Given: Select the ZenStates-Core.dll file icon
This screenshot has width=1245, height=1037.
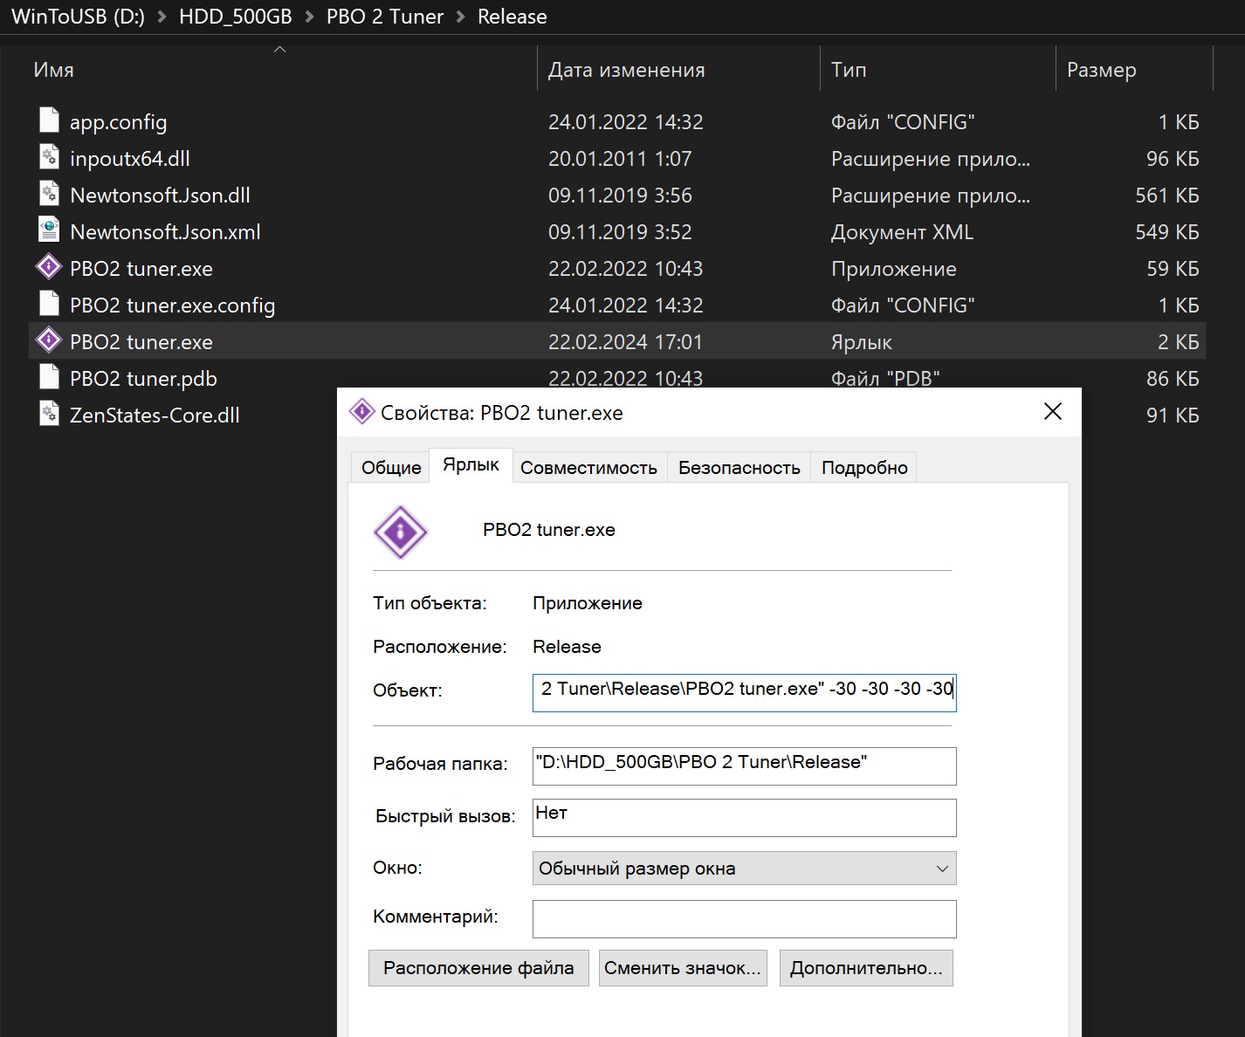Looking at the screenshot, I should click(49, 415).
